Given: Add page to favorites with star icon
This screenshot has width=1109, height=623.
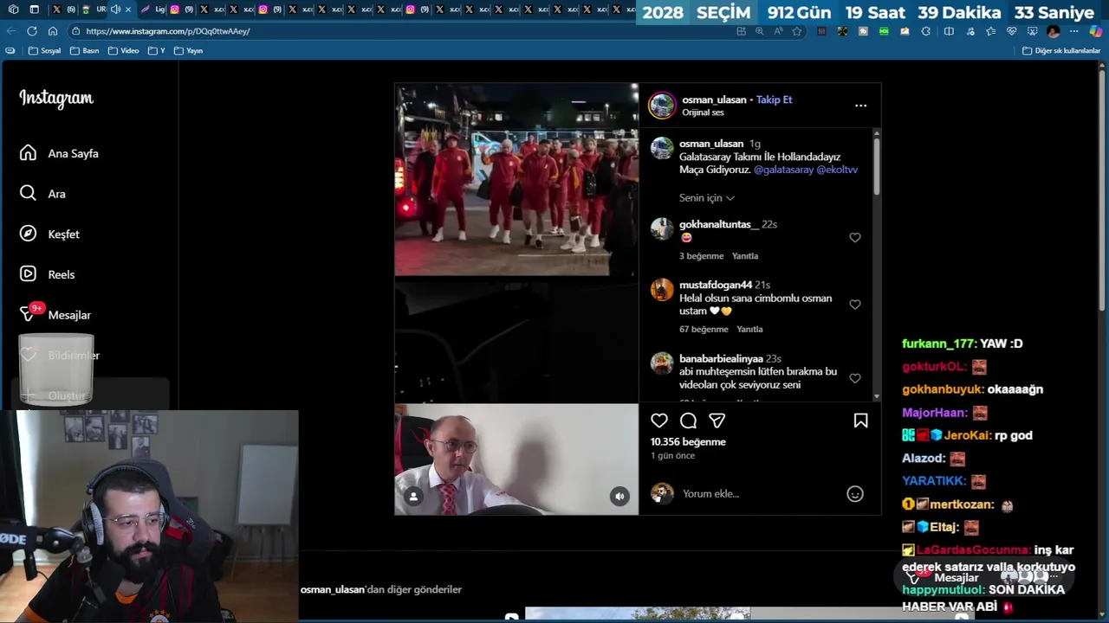Looking at the screenshot, I should pyautogui.click(x=797, y=31).
